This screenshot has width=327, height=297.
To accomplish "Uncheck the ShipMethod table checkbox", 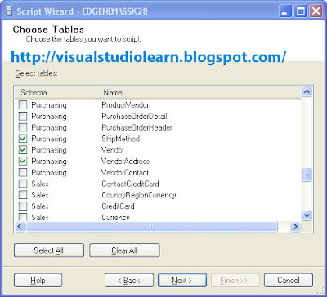I will click(23, 139).
